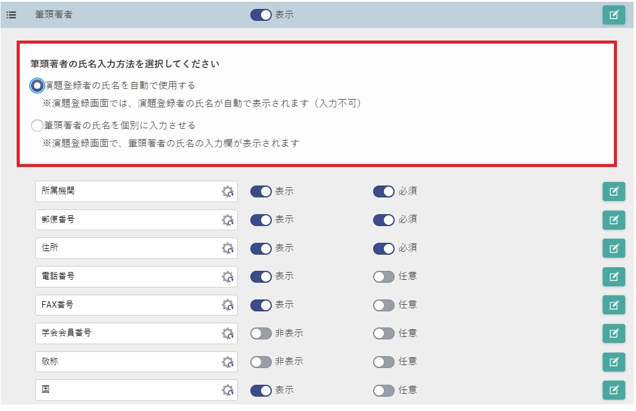This screenshot has height=411, width=636.
Task: Click the gear icon in 学会会員番号 field
Action: coord(228,333)
